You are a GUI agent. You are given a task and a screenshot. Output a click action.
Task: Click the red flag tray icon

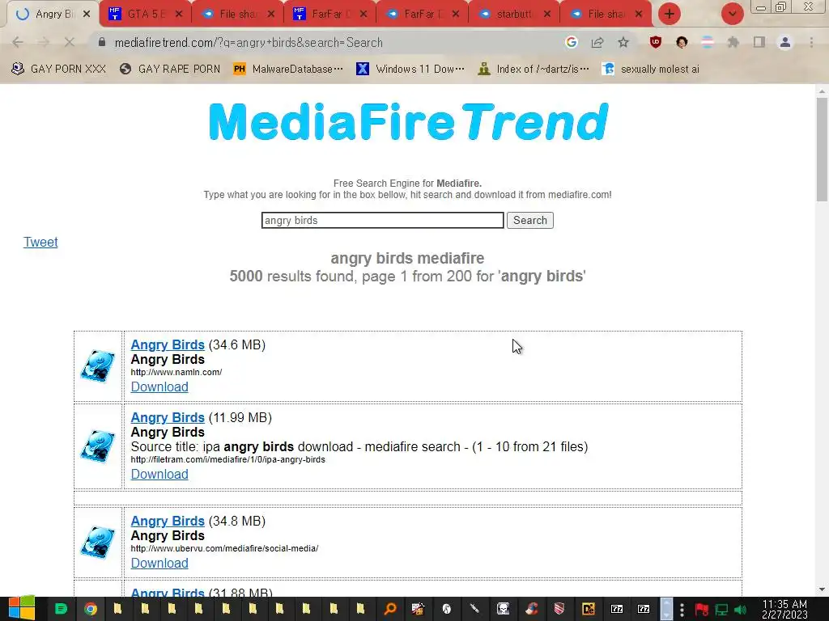point(702,610)
